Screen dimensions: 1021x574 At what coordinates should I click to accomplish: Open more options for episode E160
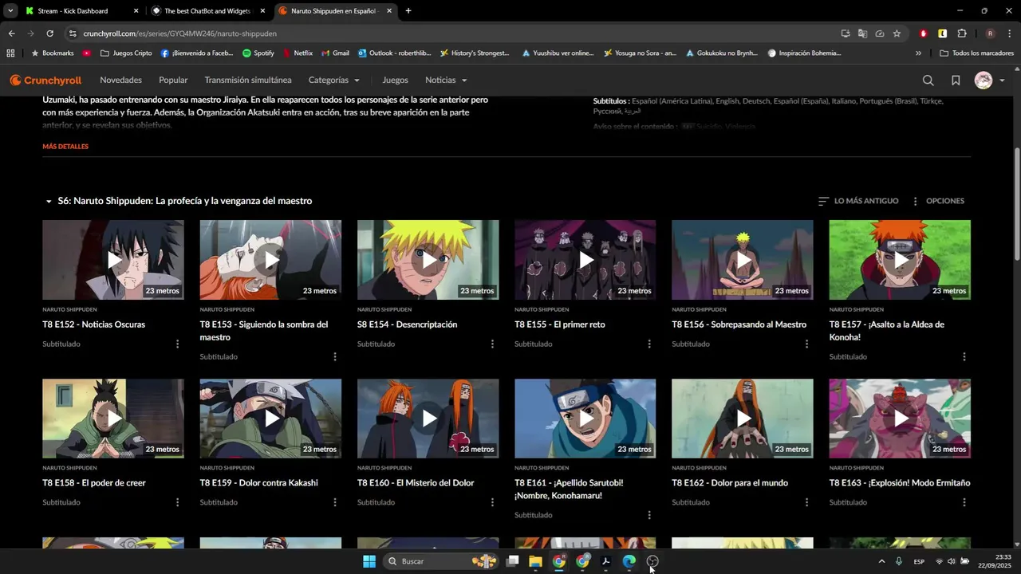pos(492,502)
